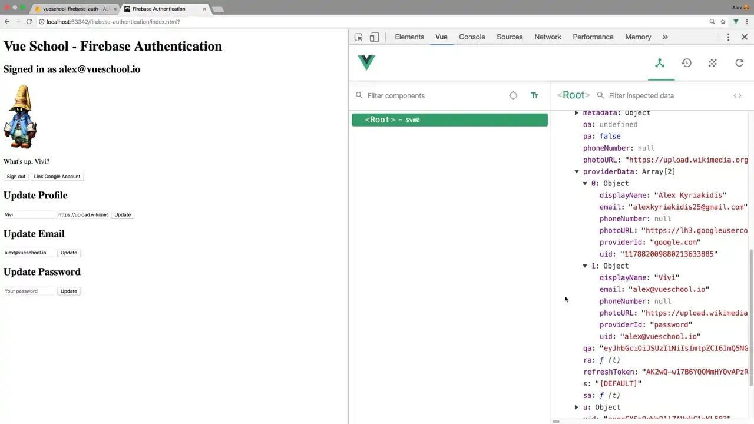Click the photo URL input field
Screen dimensions: 754x424
(83, 214)
